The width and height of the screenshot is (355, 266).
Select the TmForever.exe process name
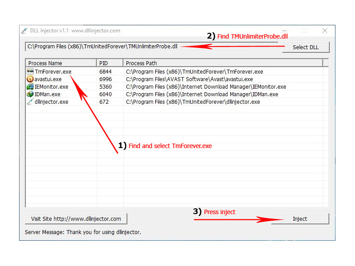53,72
